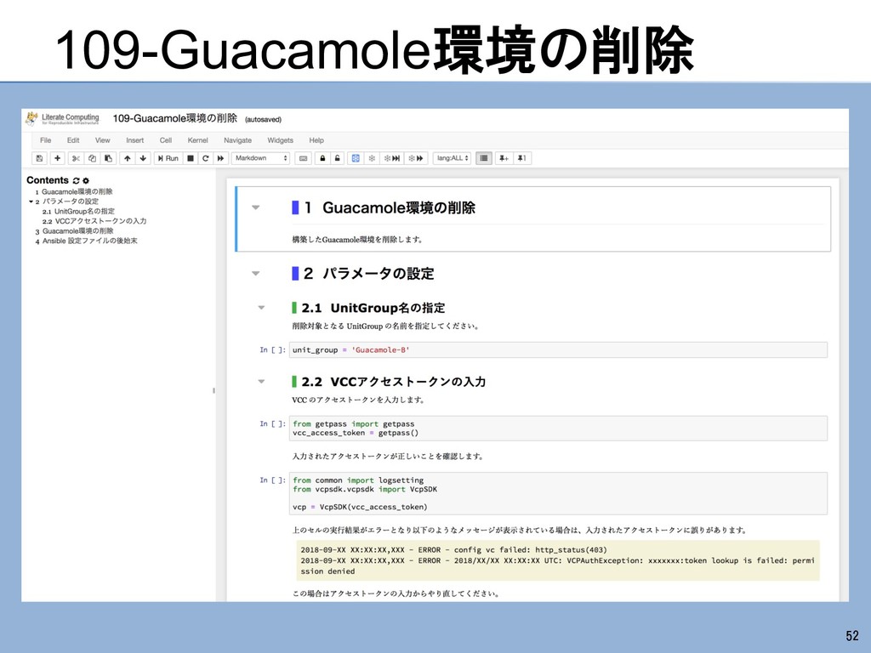This screenshot has height=653, width=871.
Task: Collapse heading 1 Guacamole環境の削除 triangle
Action: tap(255, 207)
